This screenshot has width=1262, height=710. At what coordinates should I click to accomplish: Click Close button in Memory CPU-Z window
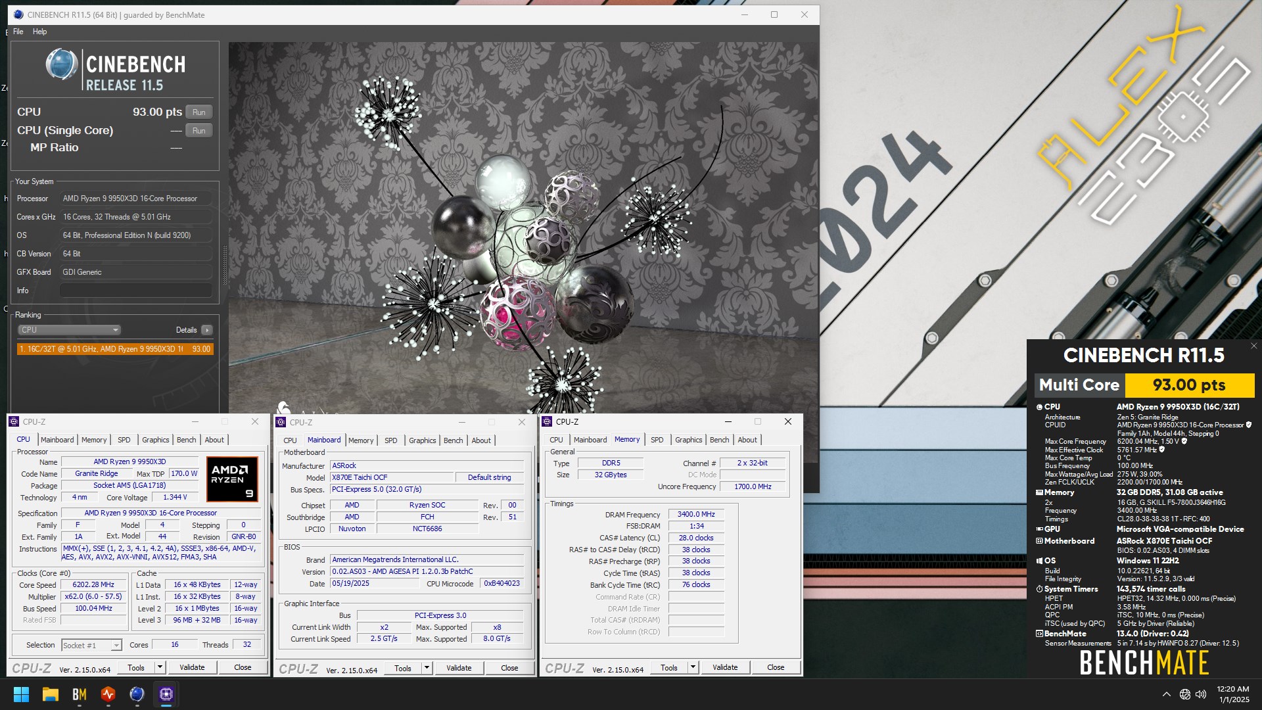click(x=776, y=667)
